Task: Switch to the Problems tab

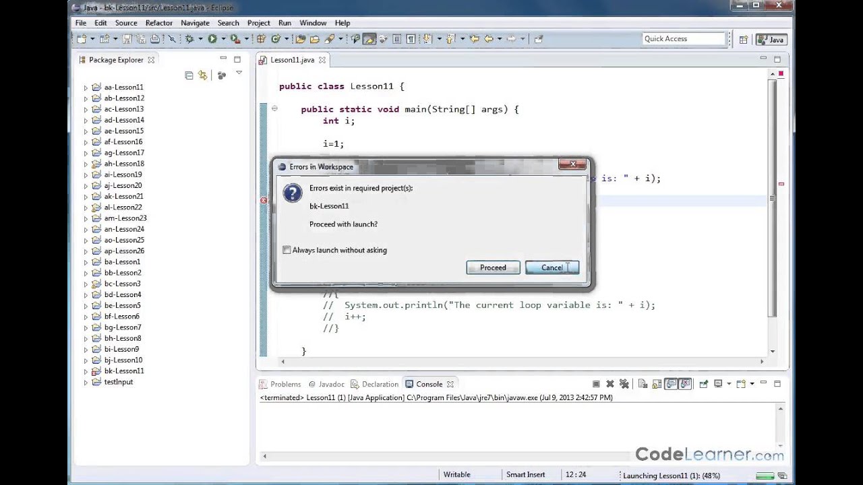Action: [280, 384]
